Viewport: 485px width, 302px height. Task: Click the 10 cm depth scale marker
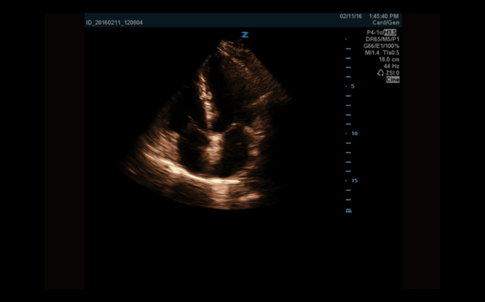click(x=354, y=133)
